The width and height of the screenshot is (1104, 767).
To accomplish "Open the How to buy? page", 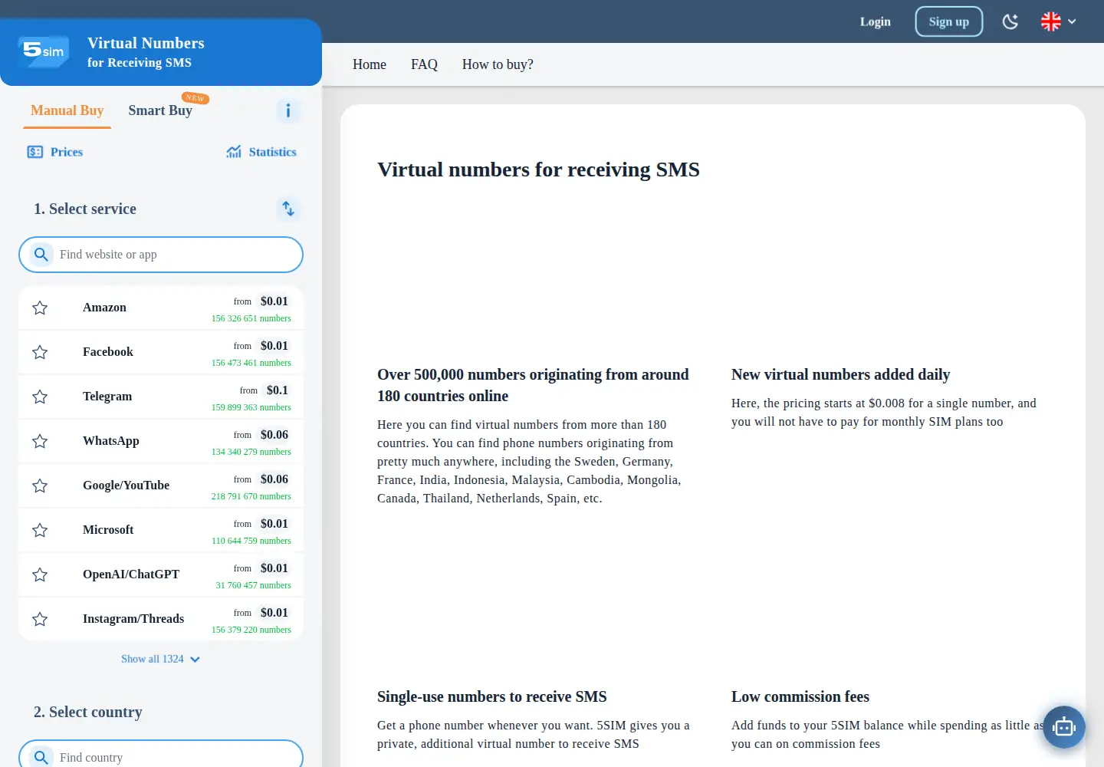I will point(498,64).
